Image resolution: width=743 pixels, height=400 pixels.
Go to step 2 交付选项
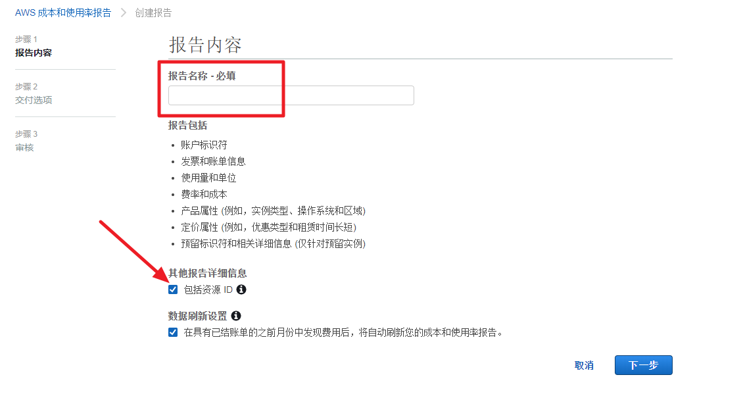tap(34, 100)
